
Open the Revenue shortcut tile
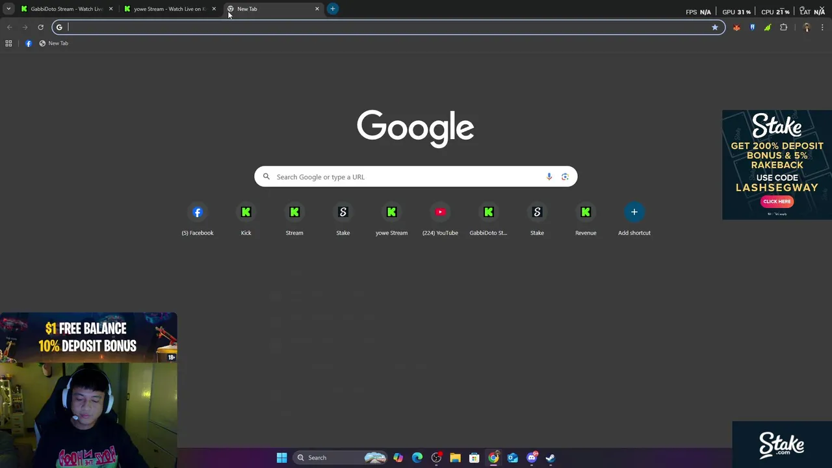586,220
